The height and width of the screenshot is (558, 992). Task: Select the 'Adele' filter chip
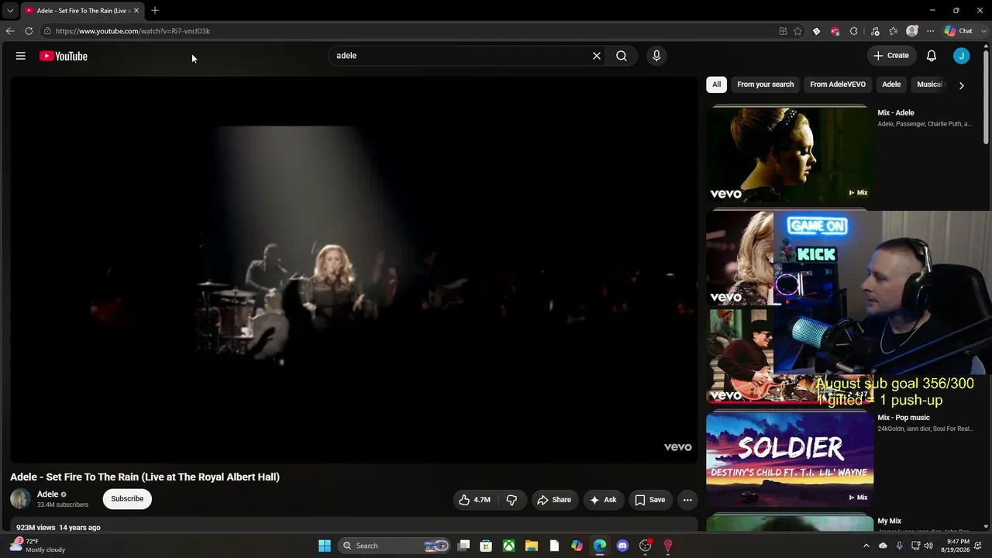click(x=891, y=84)
